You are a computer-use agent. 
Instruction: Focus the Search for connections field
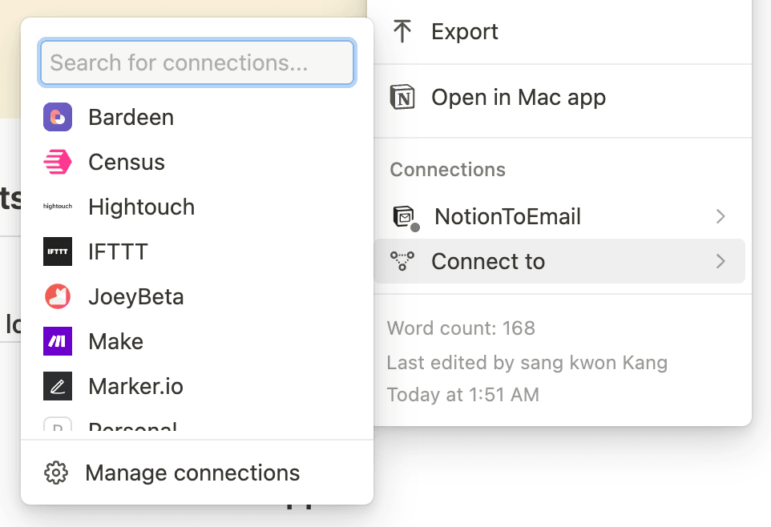(196, 63)
